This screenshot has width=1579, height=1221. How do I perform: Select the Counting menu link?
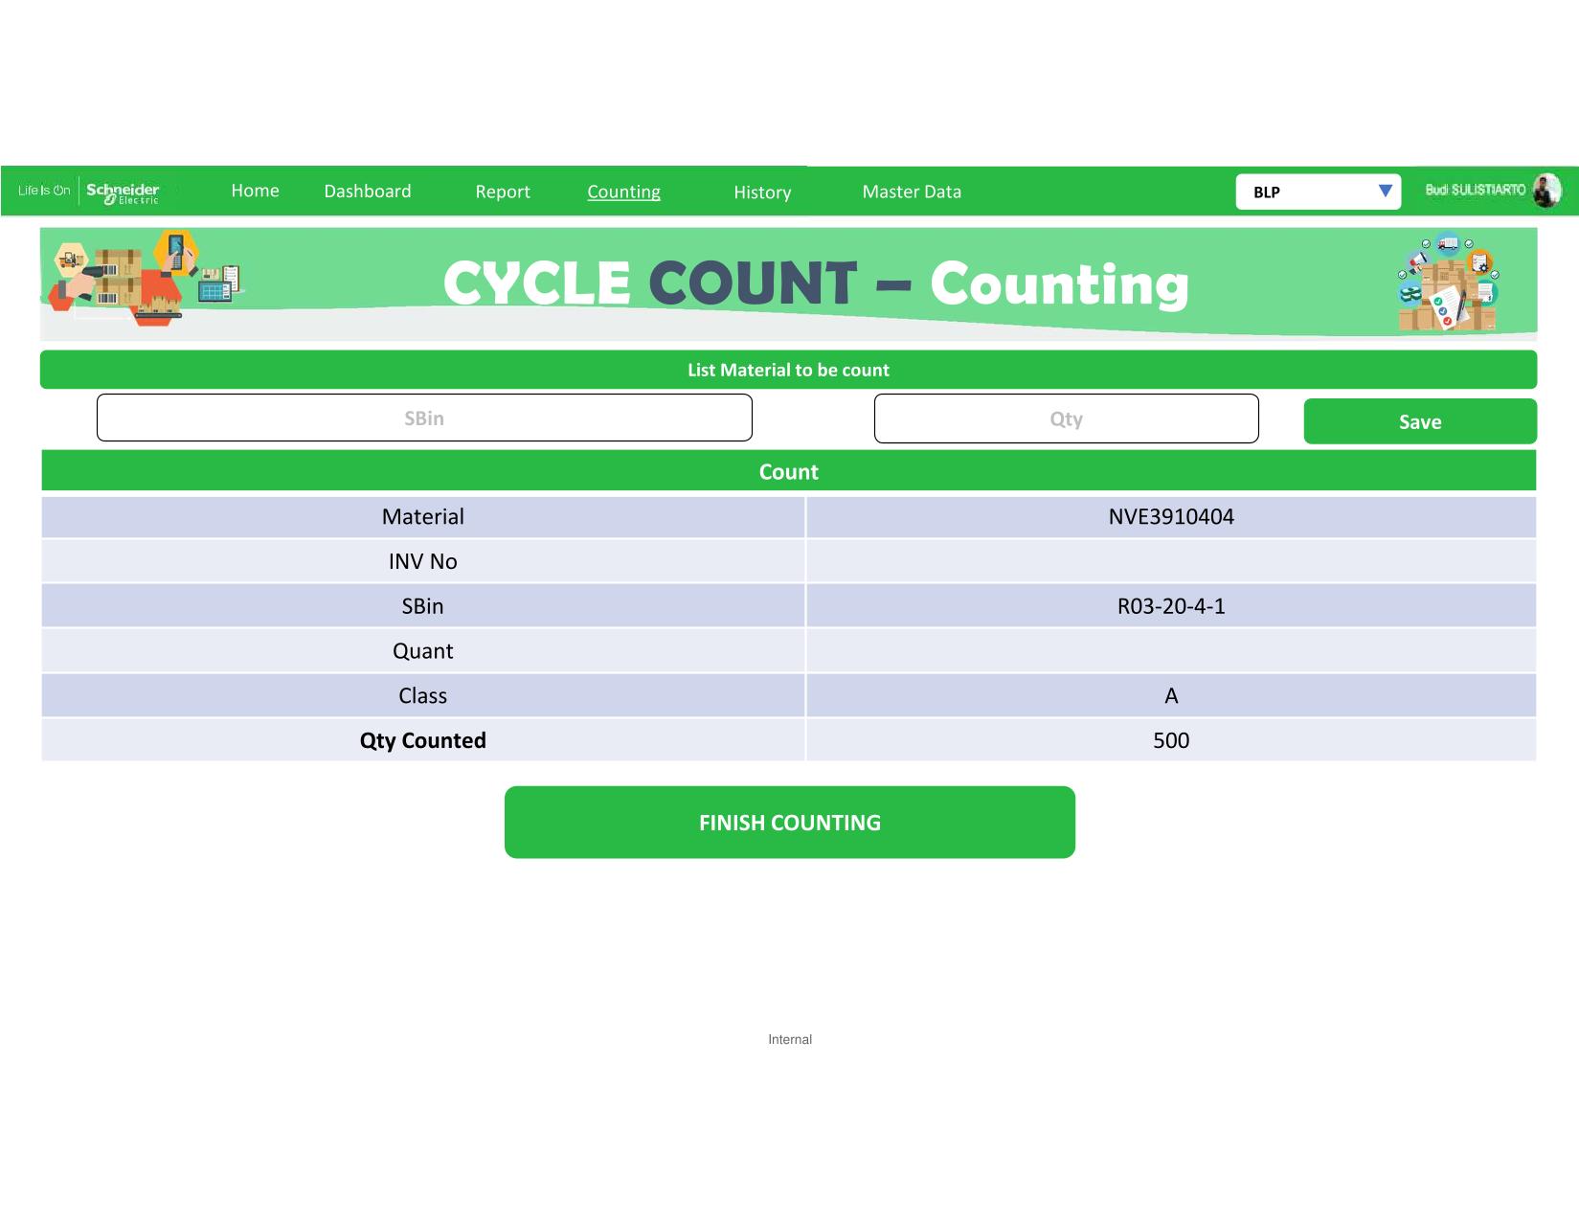tap(623, 192)
